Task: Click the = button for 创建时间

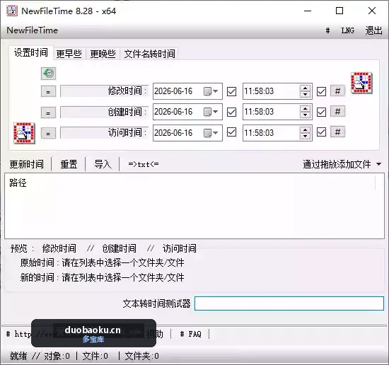Action: [48, 112]
